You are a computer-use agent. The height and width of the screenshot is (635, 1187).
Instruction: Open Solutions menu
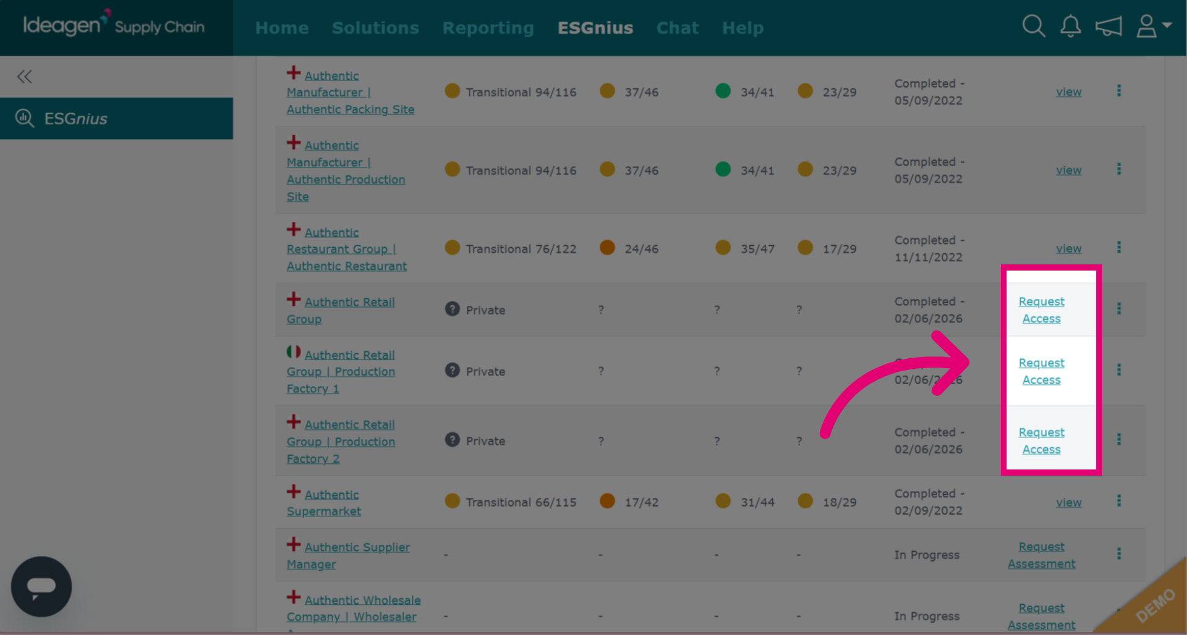point(375,28)
